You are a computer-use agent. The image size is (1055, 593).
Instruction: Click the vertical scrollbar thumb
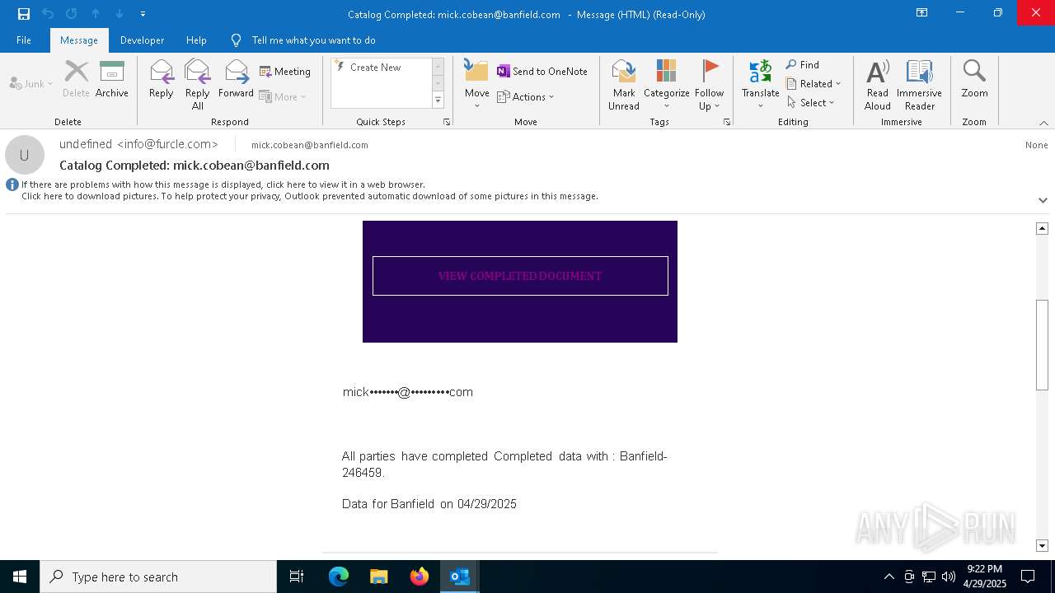[x=1043, y=345]
